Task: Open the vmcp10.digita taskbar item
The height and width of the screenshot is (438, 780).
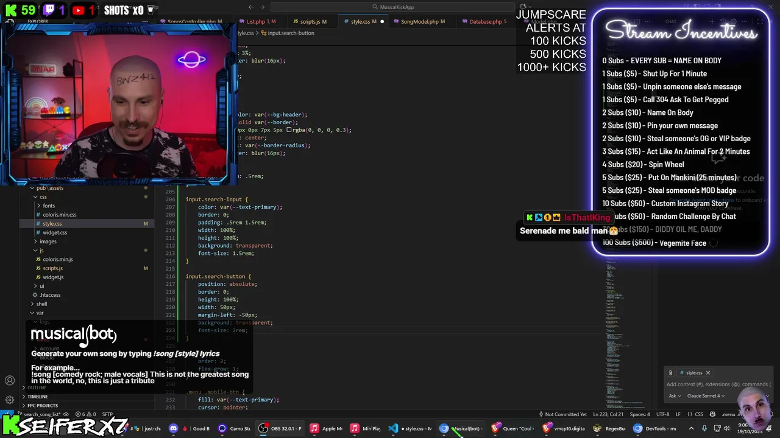Action: 564,428
